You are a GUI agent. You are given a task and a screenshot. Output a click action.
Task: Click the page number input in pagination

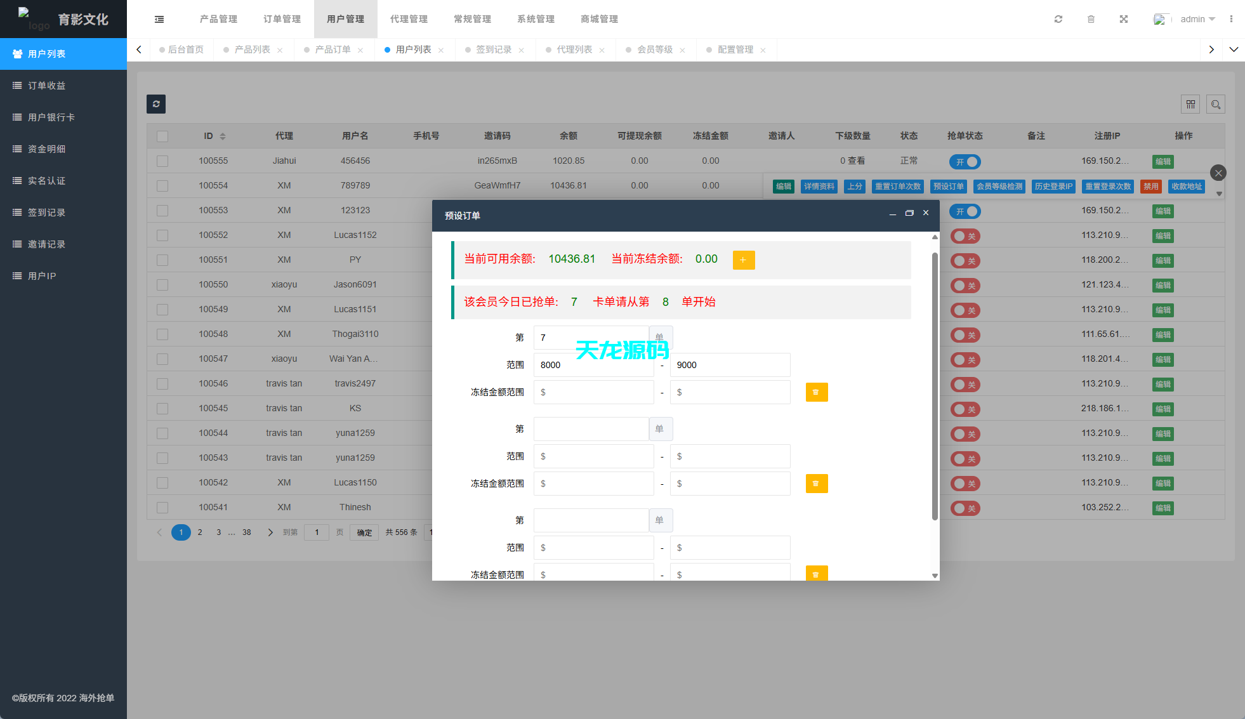[x=316, y=532]
